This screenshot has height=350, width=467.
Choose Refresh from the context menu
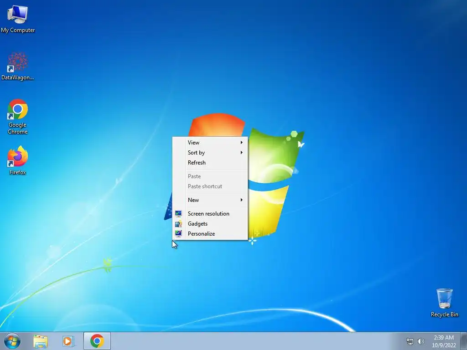click(210, 163)
